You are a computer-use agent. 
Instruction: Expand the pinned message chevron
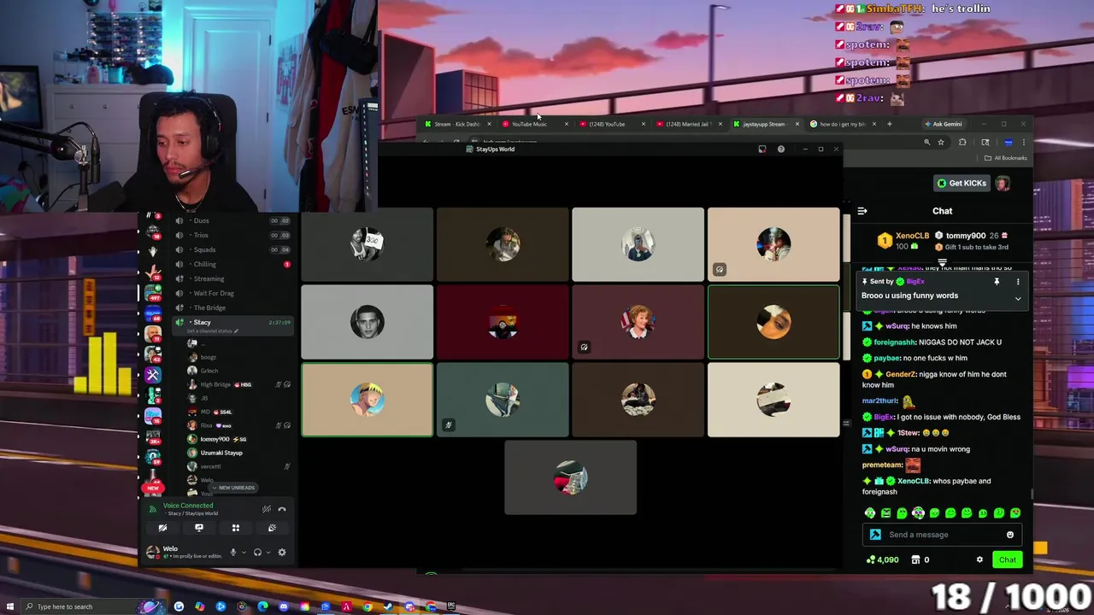click(x=1018, y=299)
